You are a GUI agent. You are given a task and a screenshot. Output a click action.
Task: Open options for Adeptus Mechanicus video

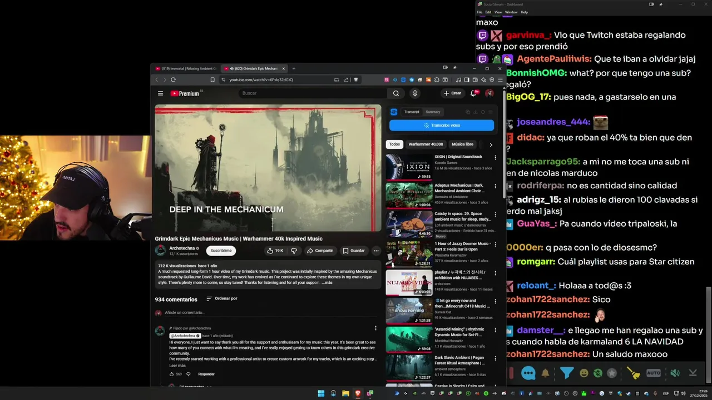tap(495, 186)
